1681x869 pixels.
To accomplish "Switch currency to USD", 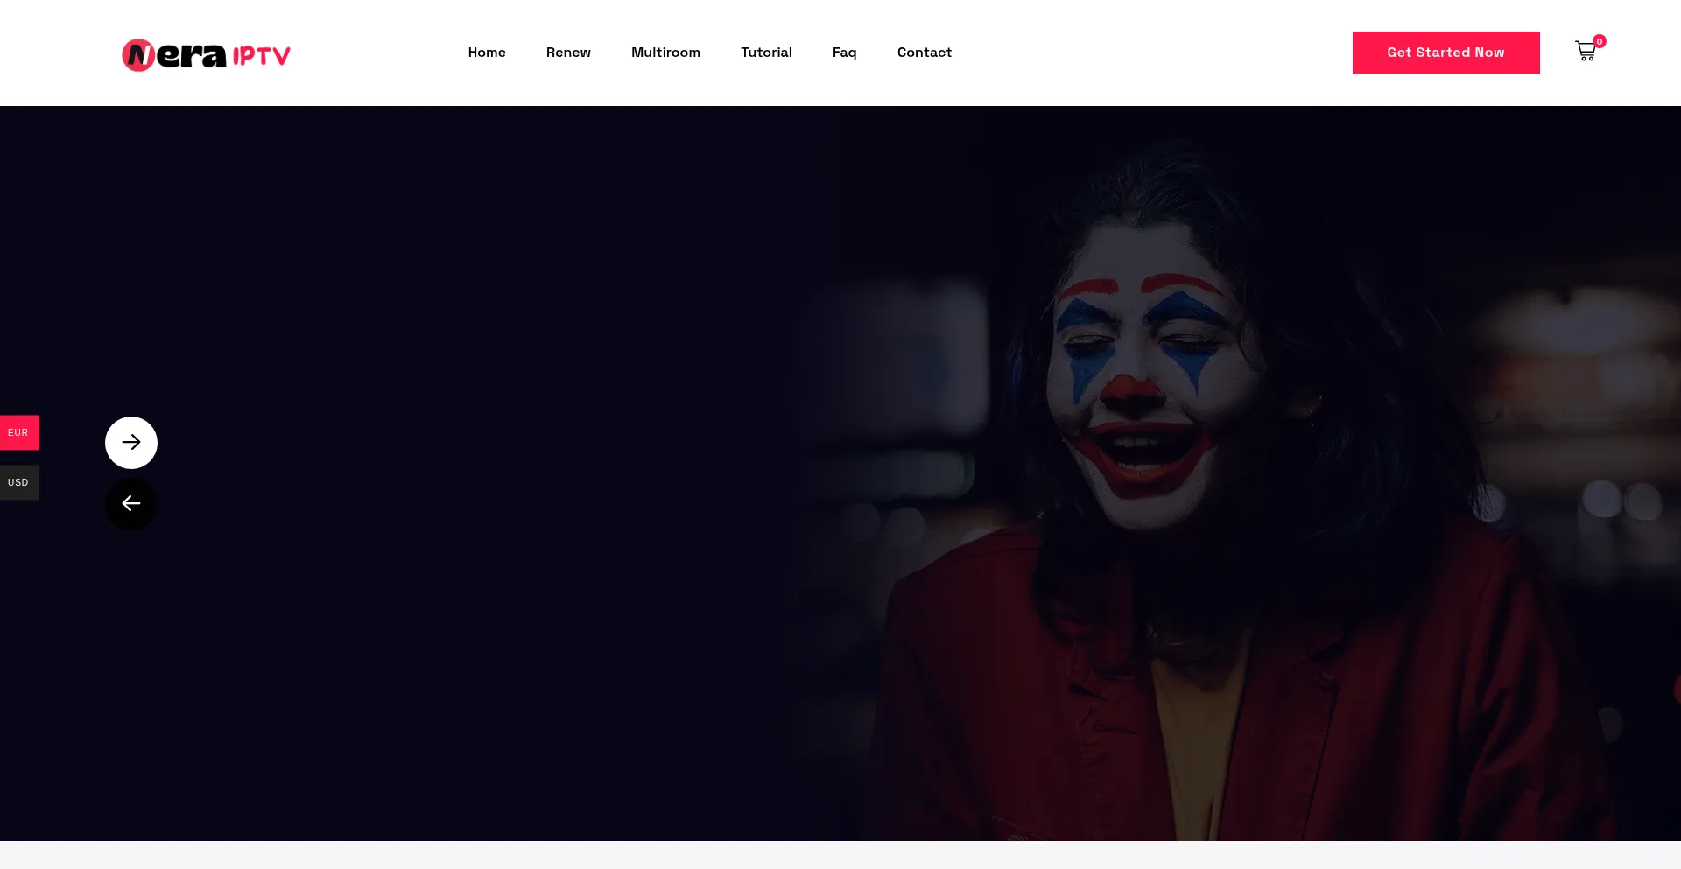I will pos(19,482).
